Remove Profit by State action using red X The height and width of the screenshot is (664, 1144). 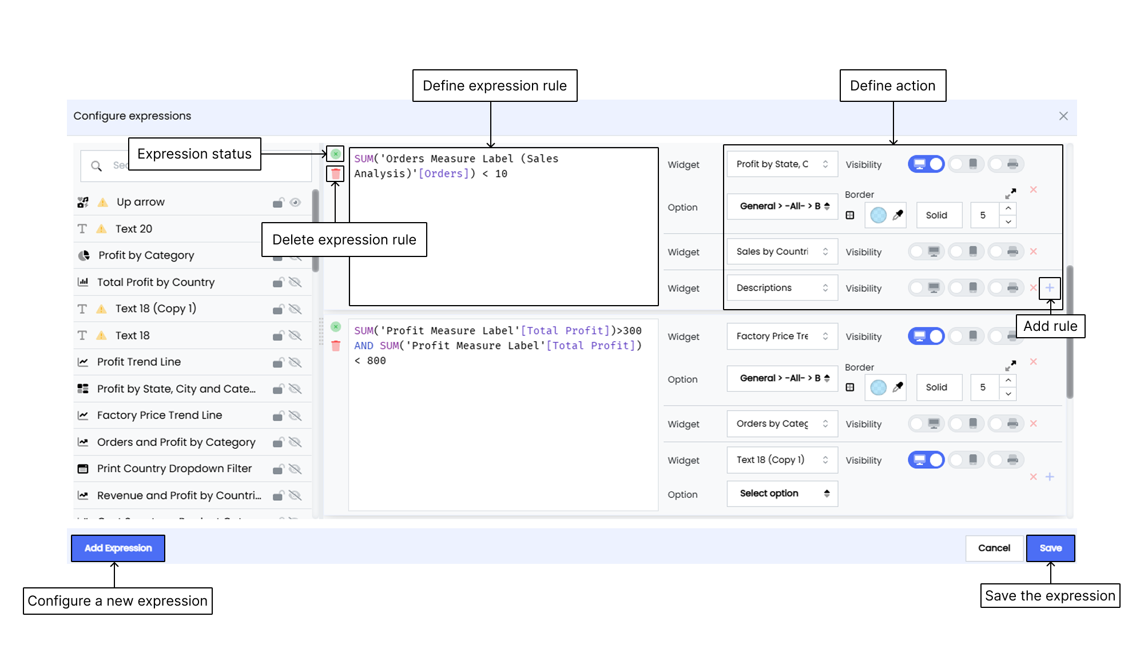point(1034,189)
